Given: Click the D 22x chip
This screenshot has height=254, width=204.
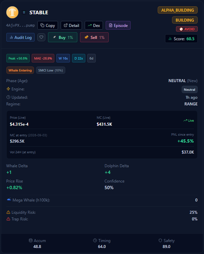Looking at the screenshot, I should (x=79, y=58).
